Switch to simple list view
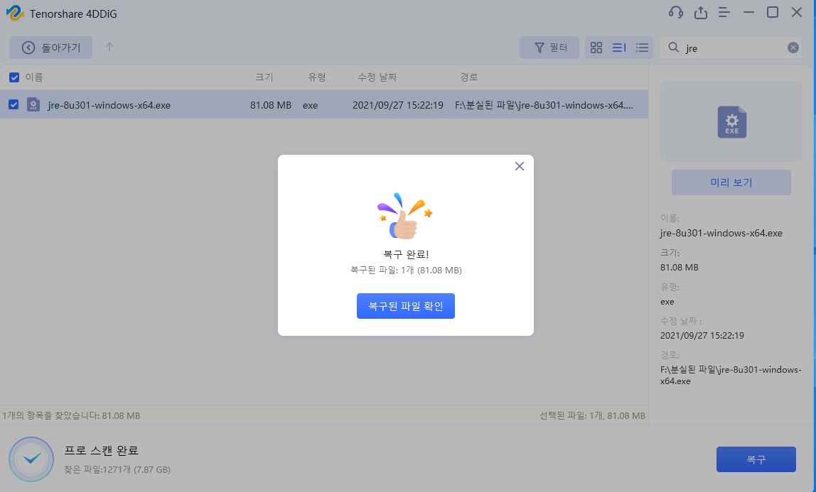Viewport: 816px width, 492px height. tap(642, 48)
